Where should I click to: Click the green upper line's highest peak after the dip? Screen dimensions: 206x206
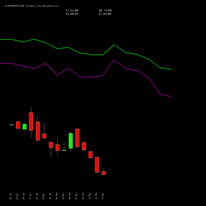pyautogui.click(x=115, y=45)
